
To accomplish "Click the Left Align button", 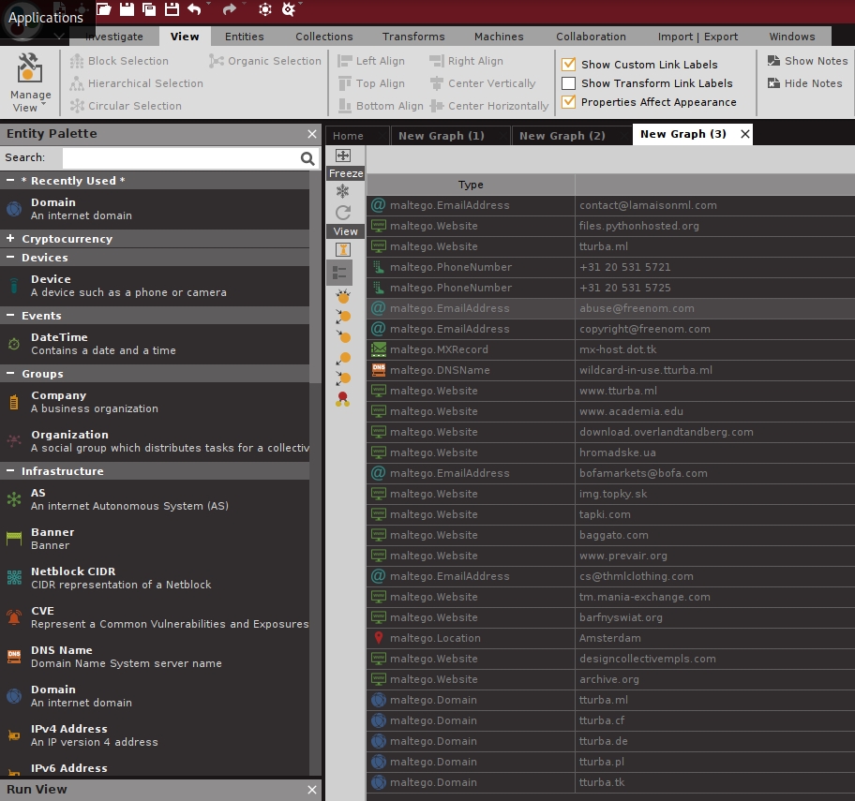I will click(371, 61).
